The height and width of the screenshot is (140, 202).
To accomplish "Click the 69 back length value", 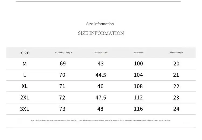I will (x=63, y=64).
